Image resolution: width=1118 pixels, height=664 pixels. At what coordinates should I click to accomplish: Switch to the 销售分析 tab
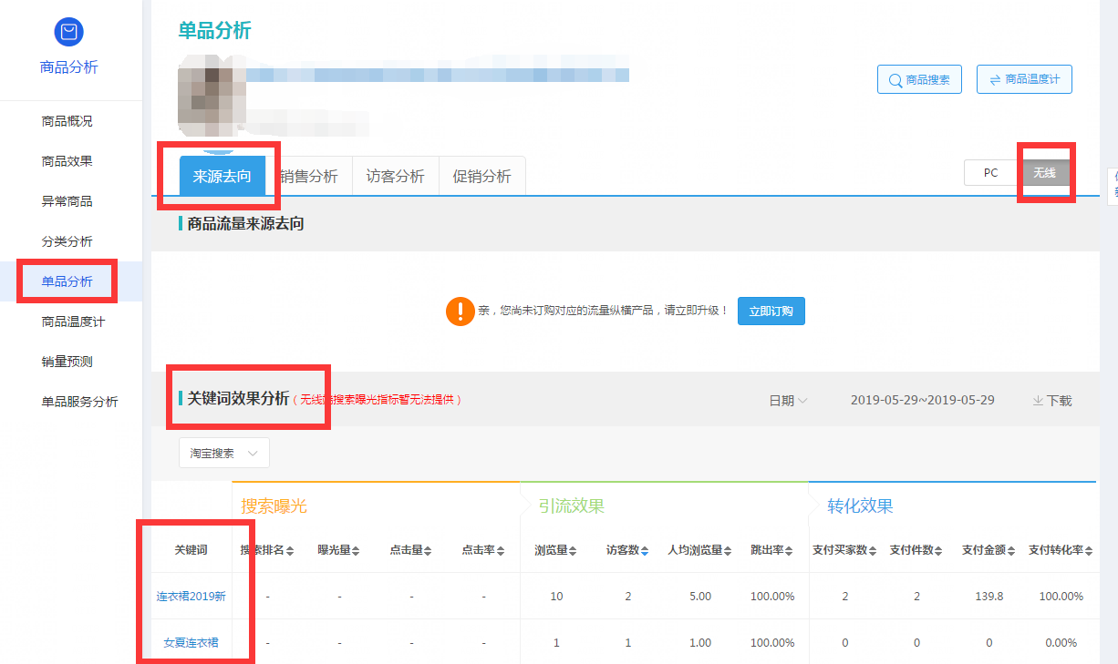pos(309,177)
